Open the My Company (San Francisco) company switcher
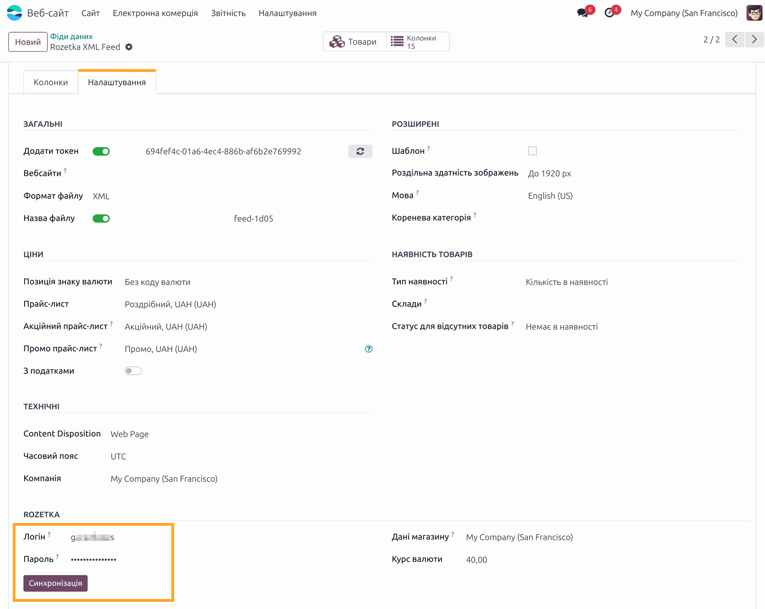 (x=684, y=13)
